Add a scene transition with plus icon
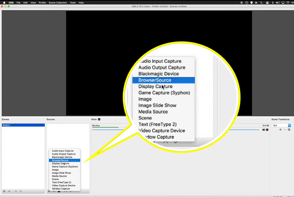The height and width of the screenshot is (197, 294). (x=280, y=130)
